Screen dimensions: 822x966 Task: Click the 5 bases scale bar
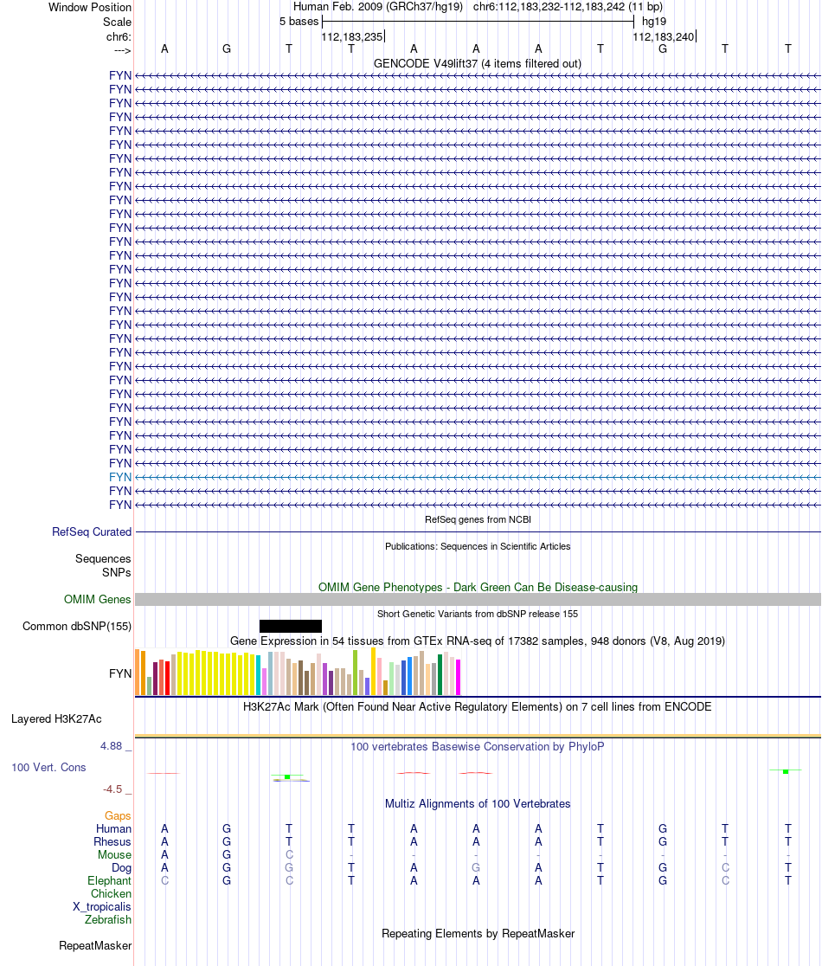478,22
